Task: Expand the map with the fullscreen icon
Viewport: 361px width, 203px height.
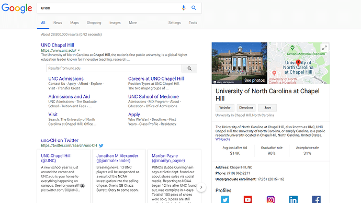Action: click(x=324, y=48)
